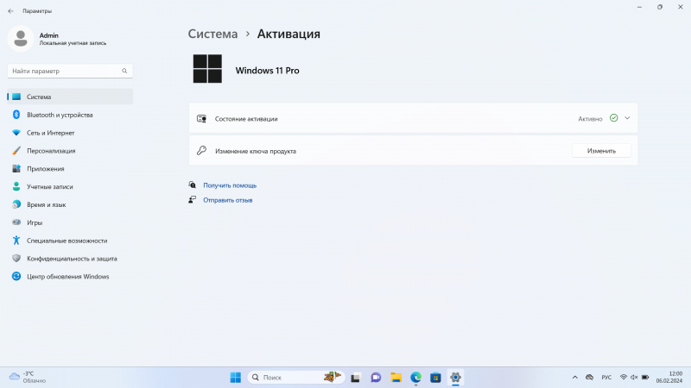The image size is (691, 388).
Task: Open Специальные возможности settings
Action: 70,241
